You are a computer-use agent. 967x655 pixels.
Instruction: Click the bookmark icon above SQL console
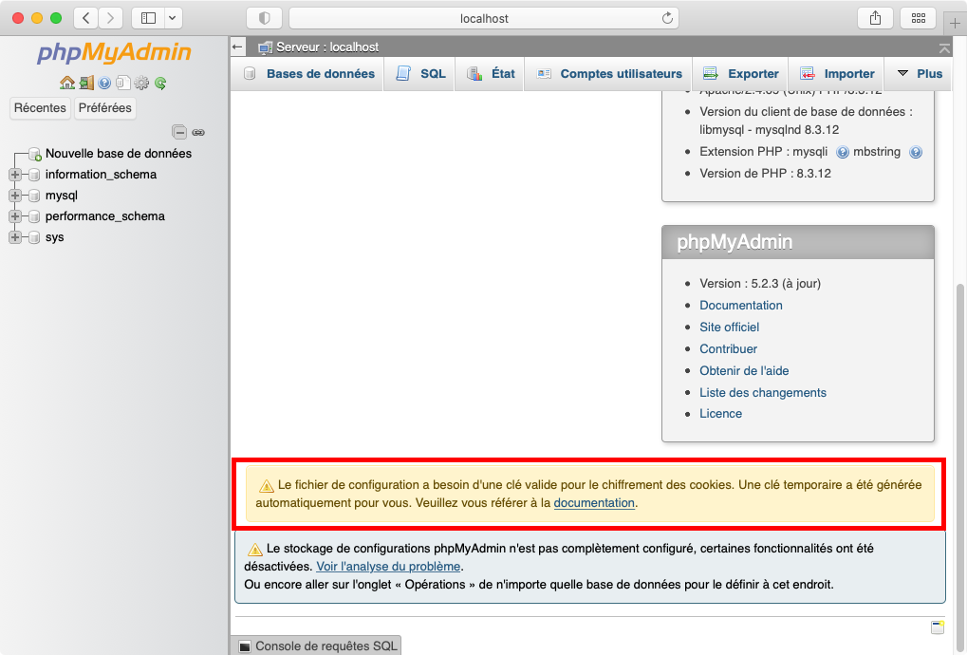click(x=938, y=627)
